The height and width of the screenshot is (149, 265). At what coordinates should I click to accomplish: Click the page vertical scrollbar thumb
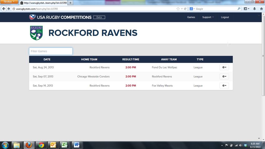(x=263, y=56)
